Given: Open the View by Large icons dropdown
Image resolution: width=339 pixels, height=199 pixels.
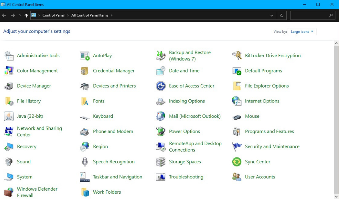Looking at the screenshot, I should [302, 32].
